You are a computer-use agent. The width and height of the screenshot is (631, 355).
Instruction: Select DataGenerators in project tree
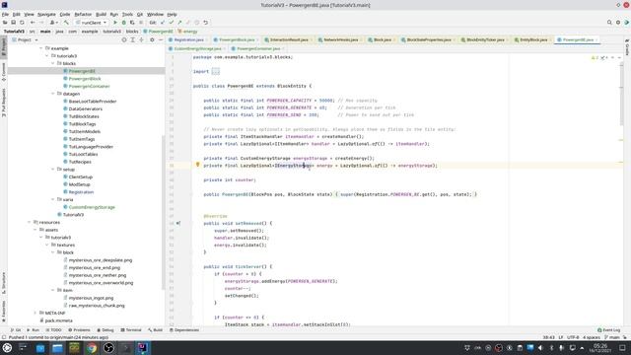point(86,109)
